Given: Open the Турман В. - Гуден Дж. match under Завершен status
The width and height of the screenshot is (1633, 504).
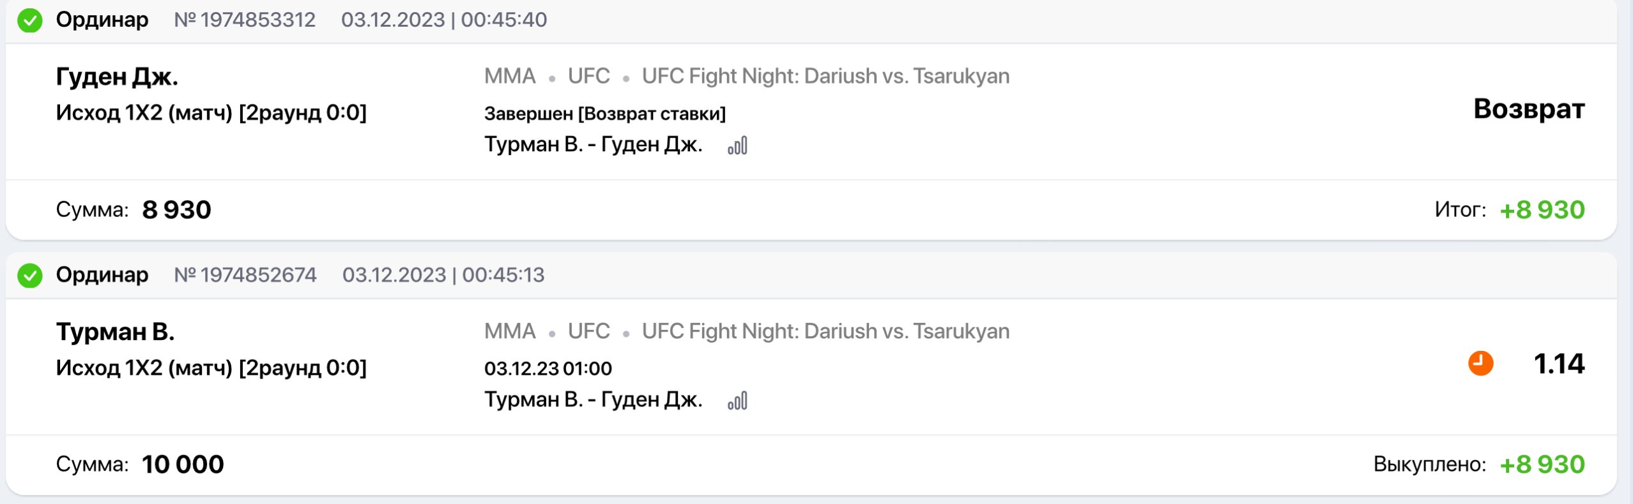Looking at the screenshot, I should (593, 145).
